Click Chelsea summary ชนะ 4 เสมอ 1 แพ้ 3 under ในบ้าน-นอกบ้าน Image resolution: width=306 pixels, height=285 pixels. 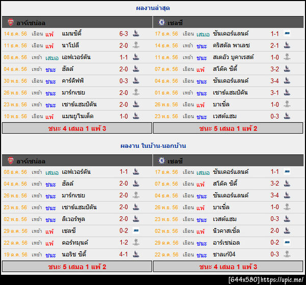coord(228,267)
